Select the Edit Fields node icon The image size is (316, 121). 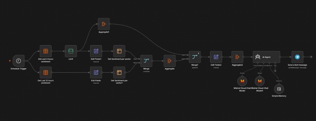96,72
